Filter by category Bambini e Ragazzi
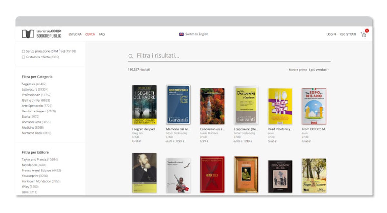The image size is (387, 213). 39,111
